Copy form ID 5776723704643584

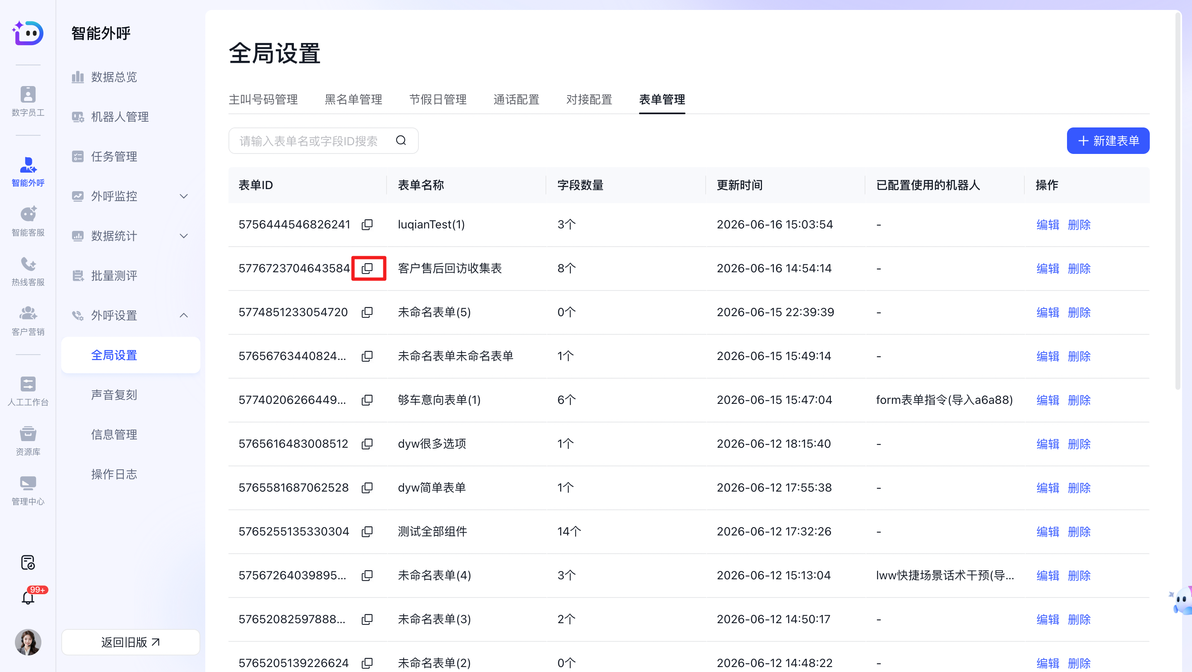coord(367,268)
